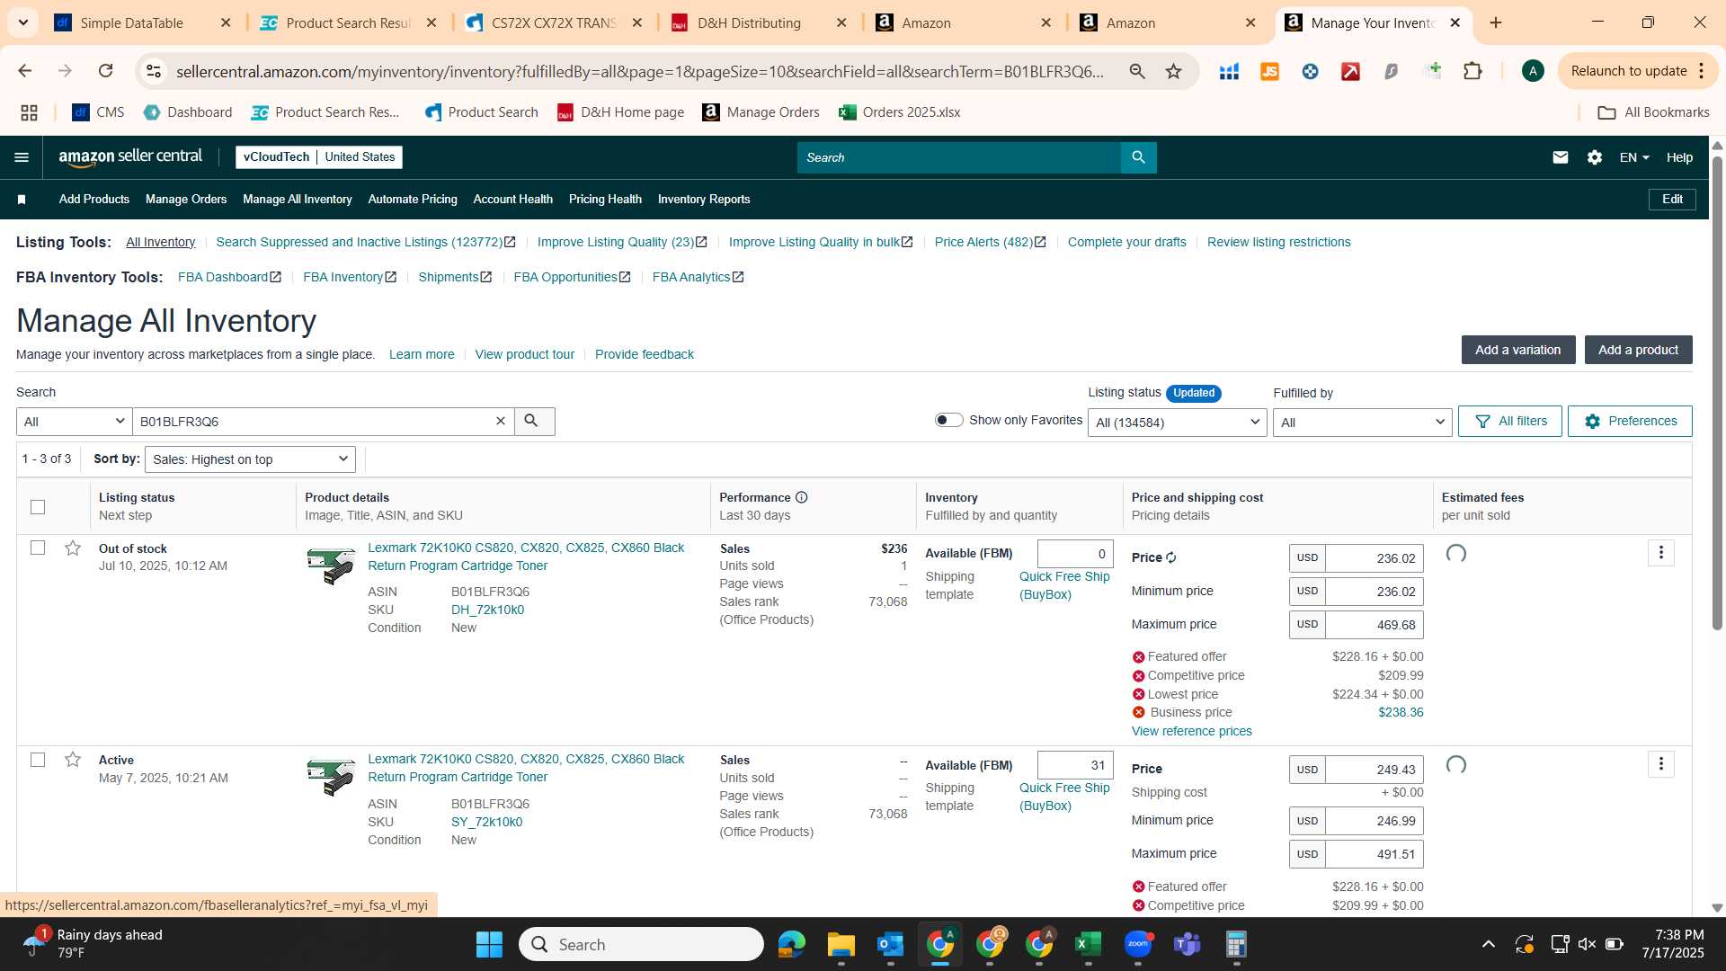Click the Available quantity field showing 31
Screen dimensions: 1726x971
[x=1075, y=765]
